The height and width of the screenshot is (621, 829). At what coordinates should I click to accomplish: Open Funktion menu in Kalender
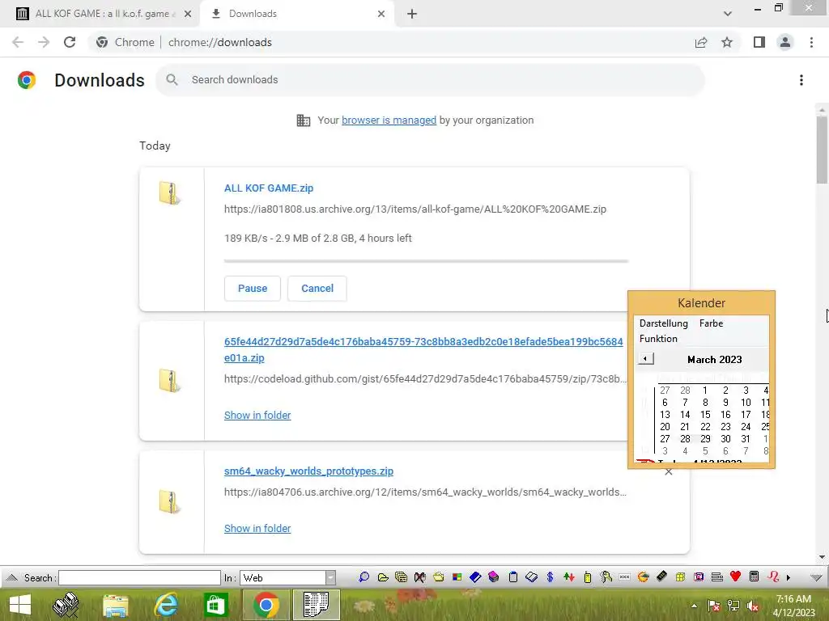(x=658, y=339)
